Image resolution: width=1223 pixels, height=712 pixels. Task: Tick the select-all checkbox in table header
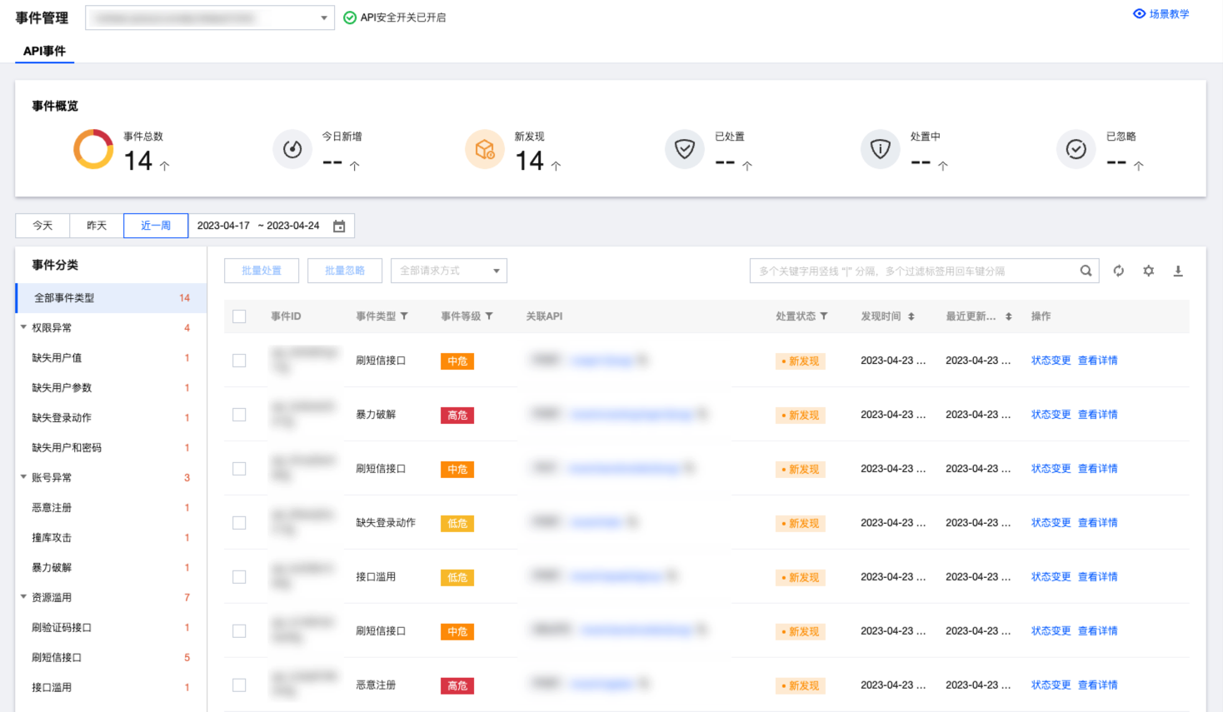pos(239,316)
